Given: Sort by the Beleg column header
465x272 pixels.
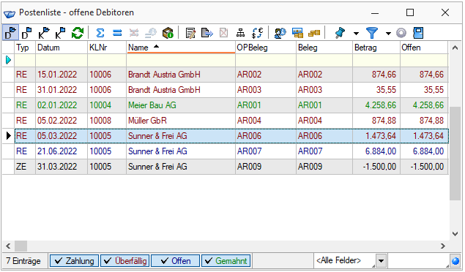Looking at the screenshot, I should [324, 48].
